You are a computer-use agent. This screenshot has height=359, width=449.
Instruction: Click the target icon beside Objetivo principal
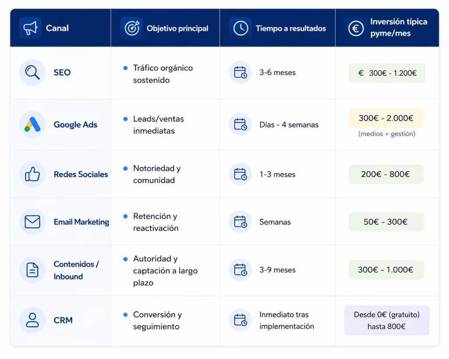point(132,28)
